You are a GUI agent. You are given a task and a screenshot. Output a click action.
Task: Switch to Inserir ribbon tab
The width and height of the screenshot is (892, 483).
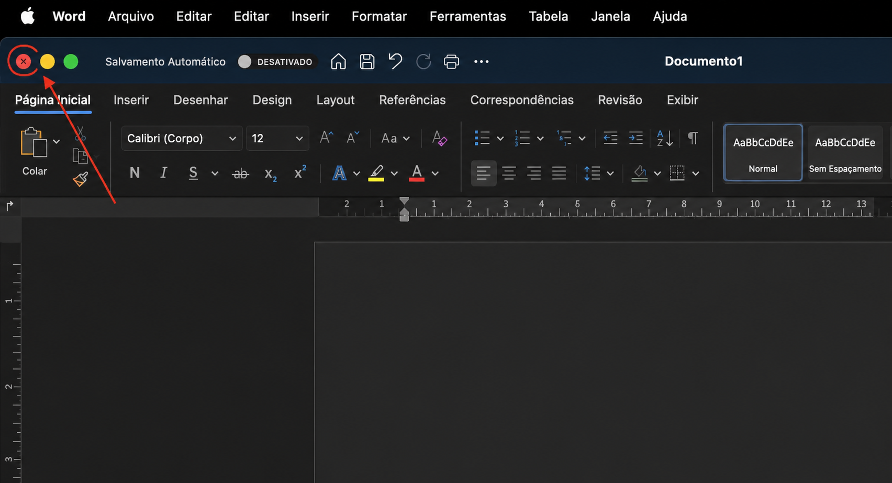[131, 100]
